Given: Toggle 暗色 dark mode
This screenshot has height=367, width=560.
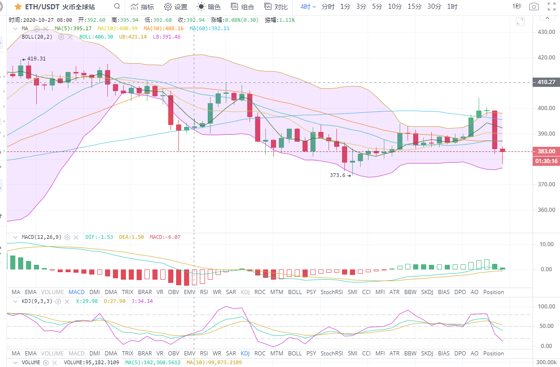Looking at the screenshot, I should pyautogui.click(x=209, y=7).
